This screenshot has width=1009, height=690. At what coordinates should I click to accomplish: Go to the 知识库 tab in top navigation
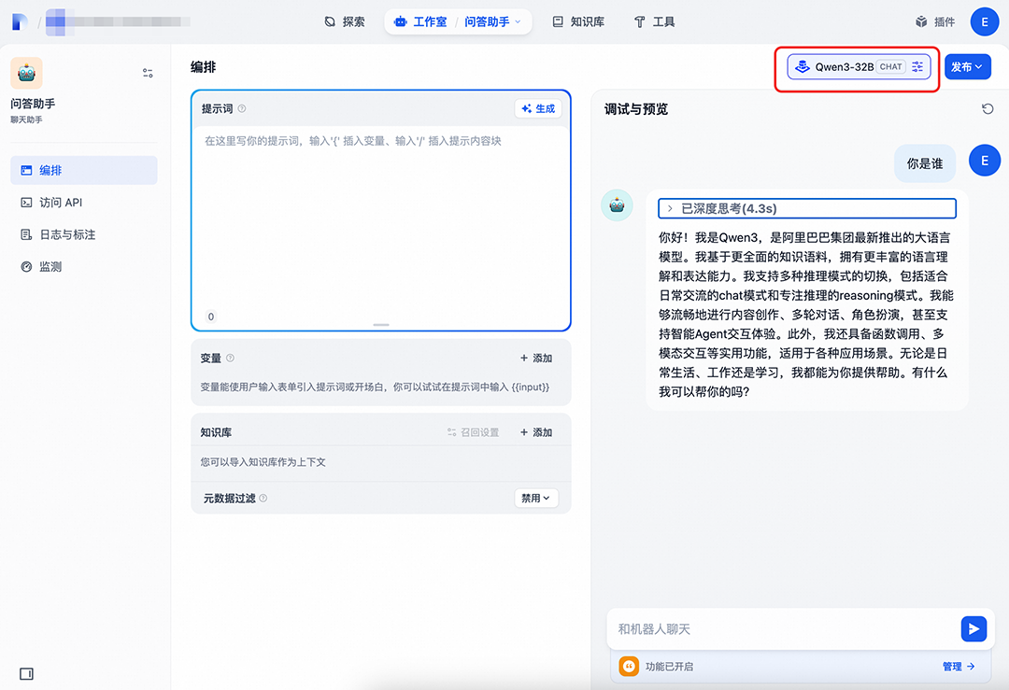578,21
